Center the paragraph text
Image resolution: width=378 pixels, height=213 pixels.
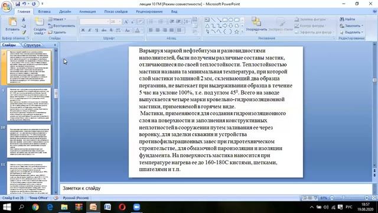(x=158, y=30)
